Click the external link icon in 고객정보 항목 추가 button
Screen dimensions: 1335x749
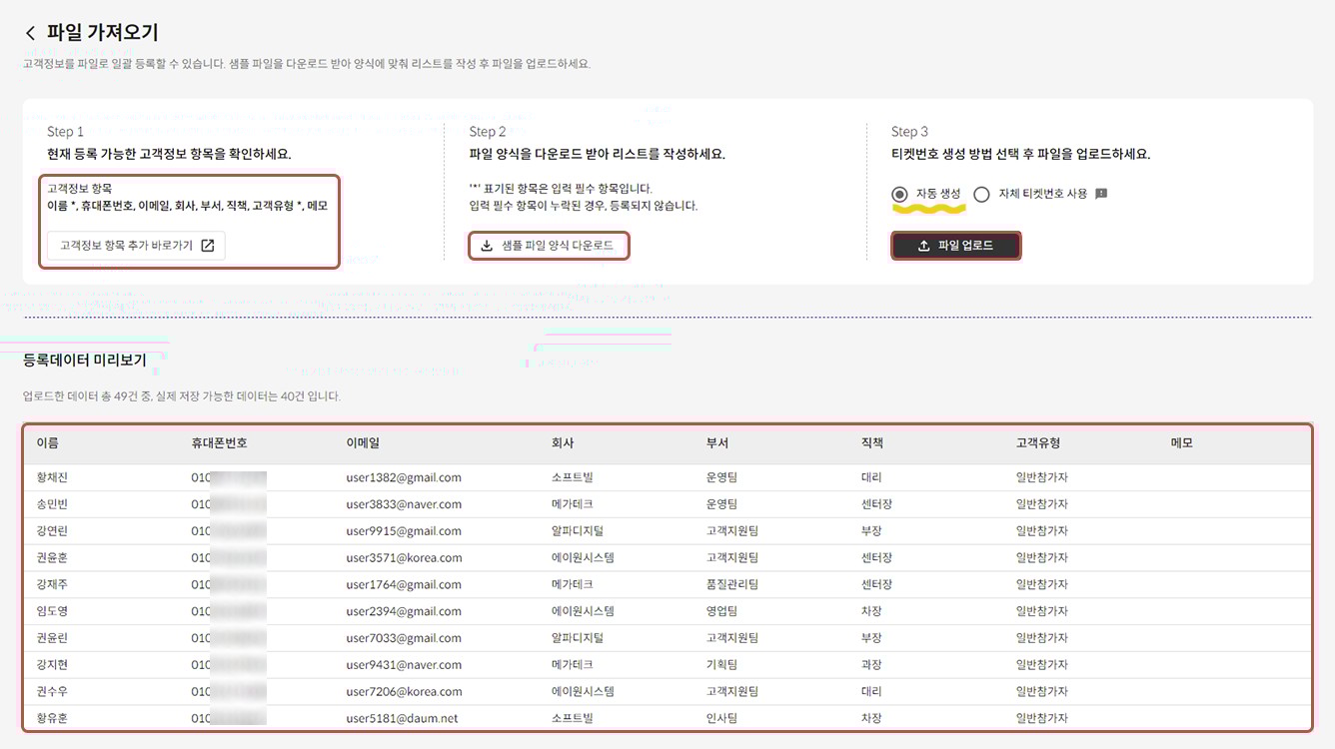(208, 246)
